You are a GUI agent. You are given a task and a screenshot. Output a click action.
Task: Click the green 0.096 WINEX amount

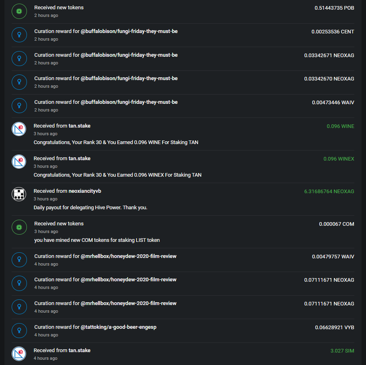[339, 159]
